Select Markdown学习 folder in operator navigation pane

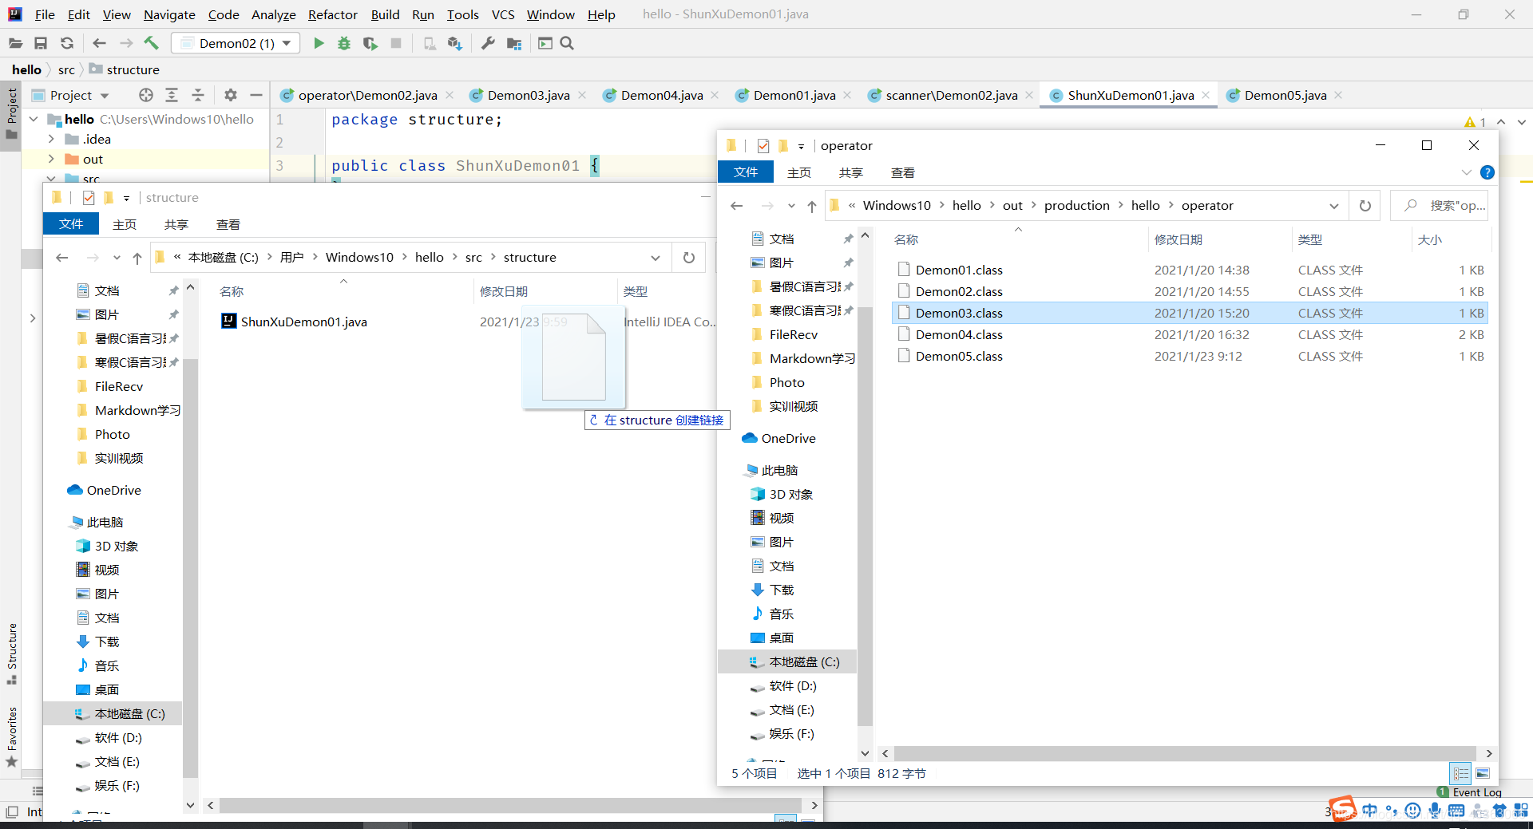[x=812, y=358]
